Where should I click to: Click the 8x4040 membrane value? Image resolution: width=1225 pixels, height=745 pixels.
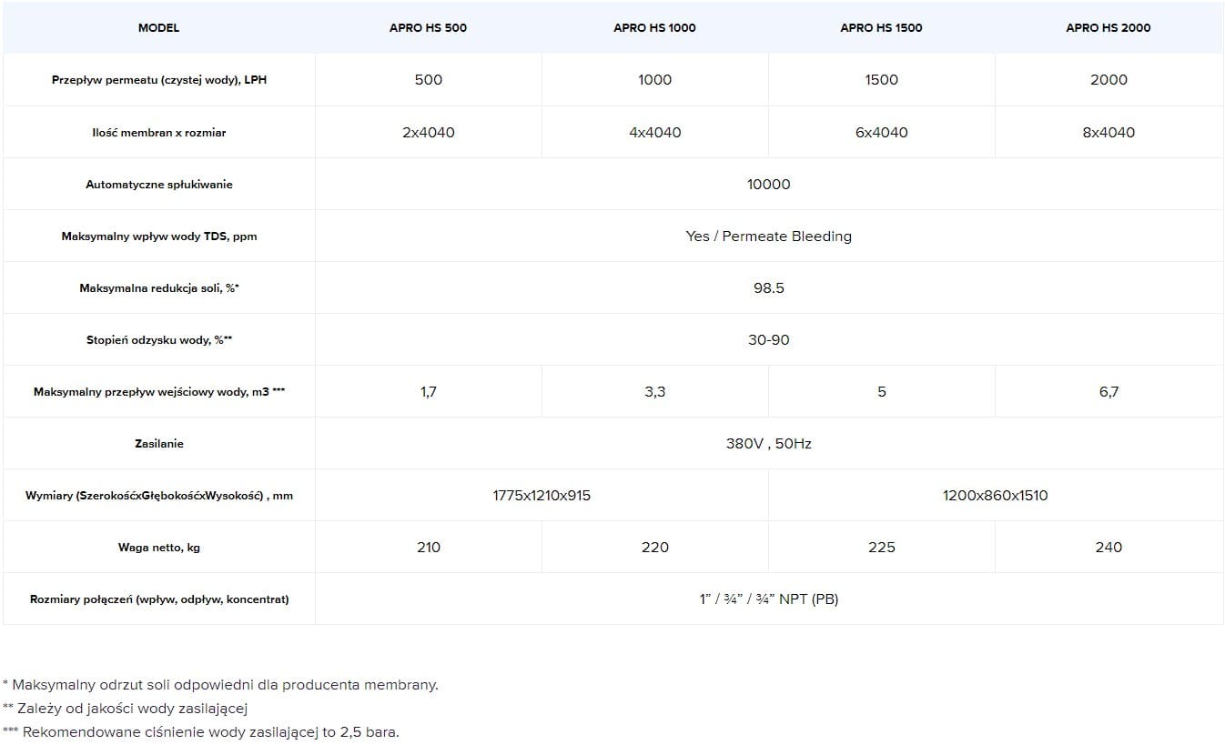pyautogui.click(x=1109, y=133)
